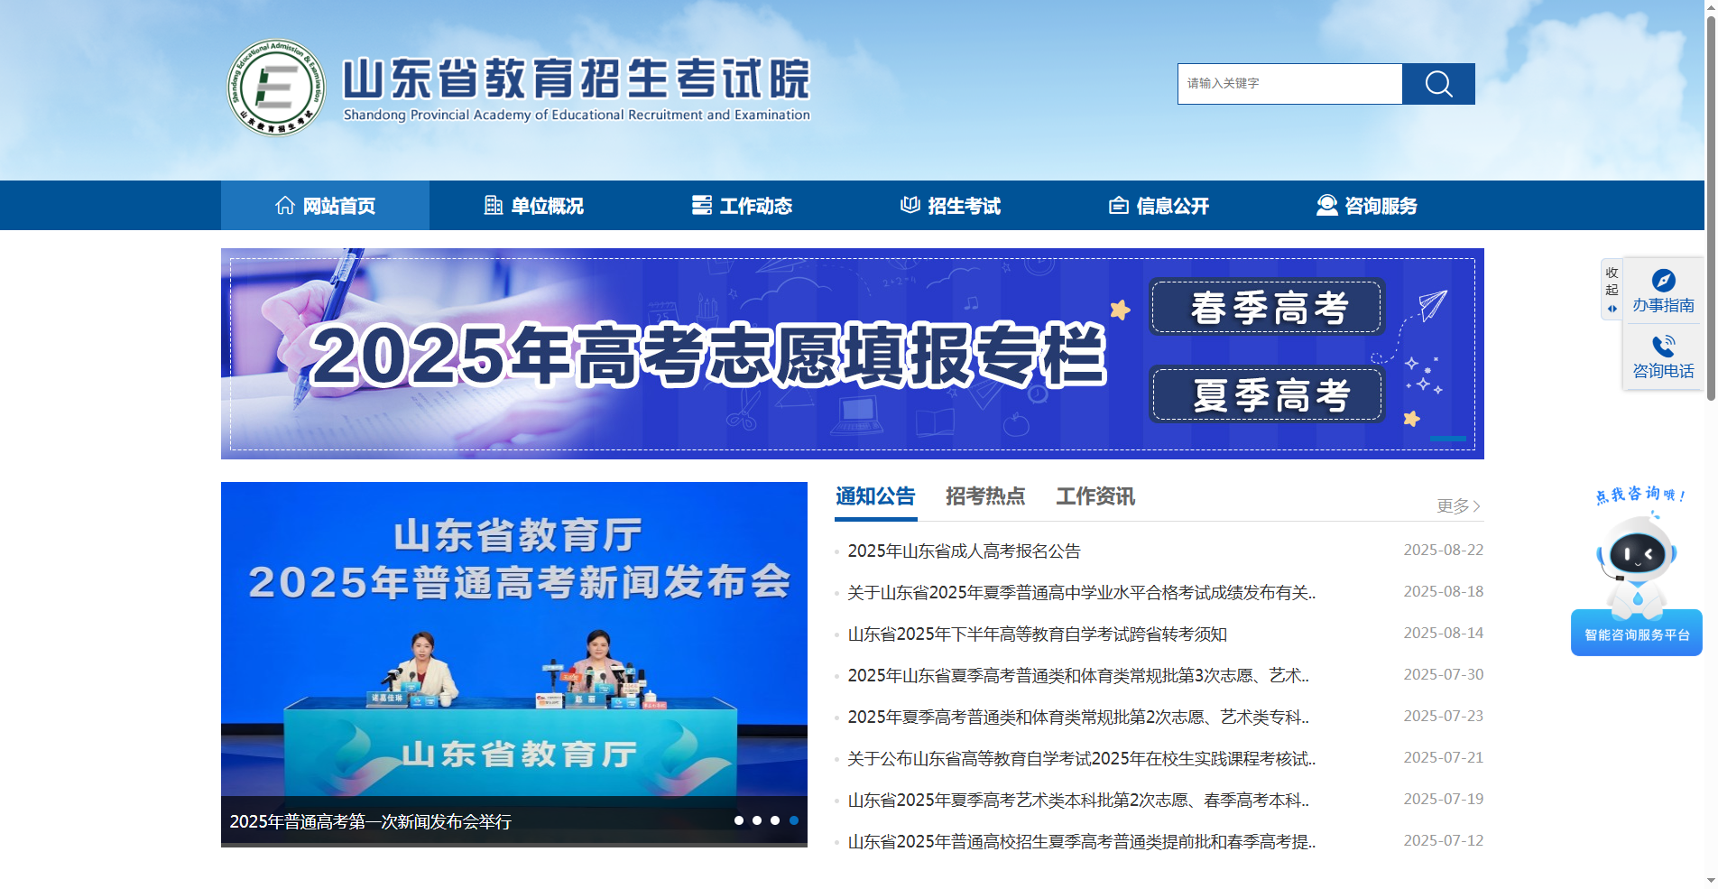
Task: Click the headset icon beside 咨询服务
Action: click(1325, 205)
